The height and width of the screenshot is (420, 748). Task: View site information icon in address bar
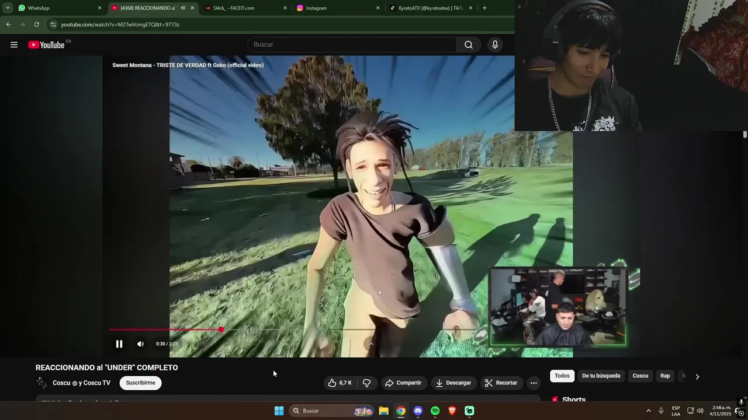53,24
